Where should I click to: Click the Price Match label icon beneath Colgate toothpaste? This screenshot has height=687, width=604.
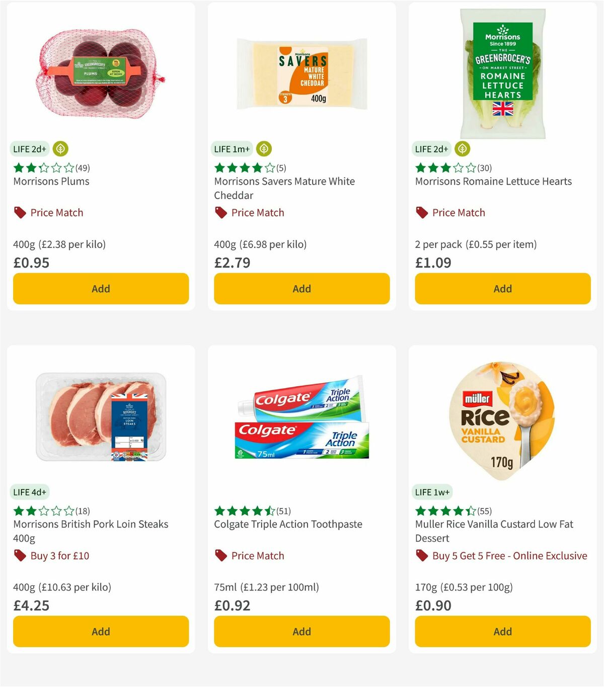coord(220,556)
